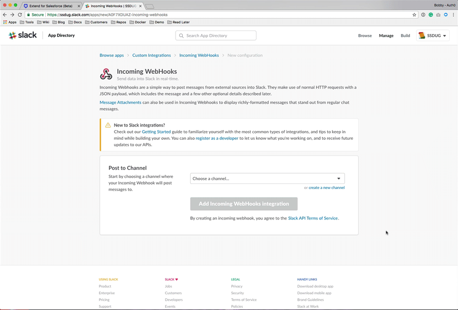
Task: Open Privacy footer link
Action: [x=237, y=287]
